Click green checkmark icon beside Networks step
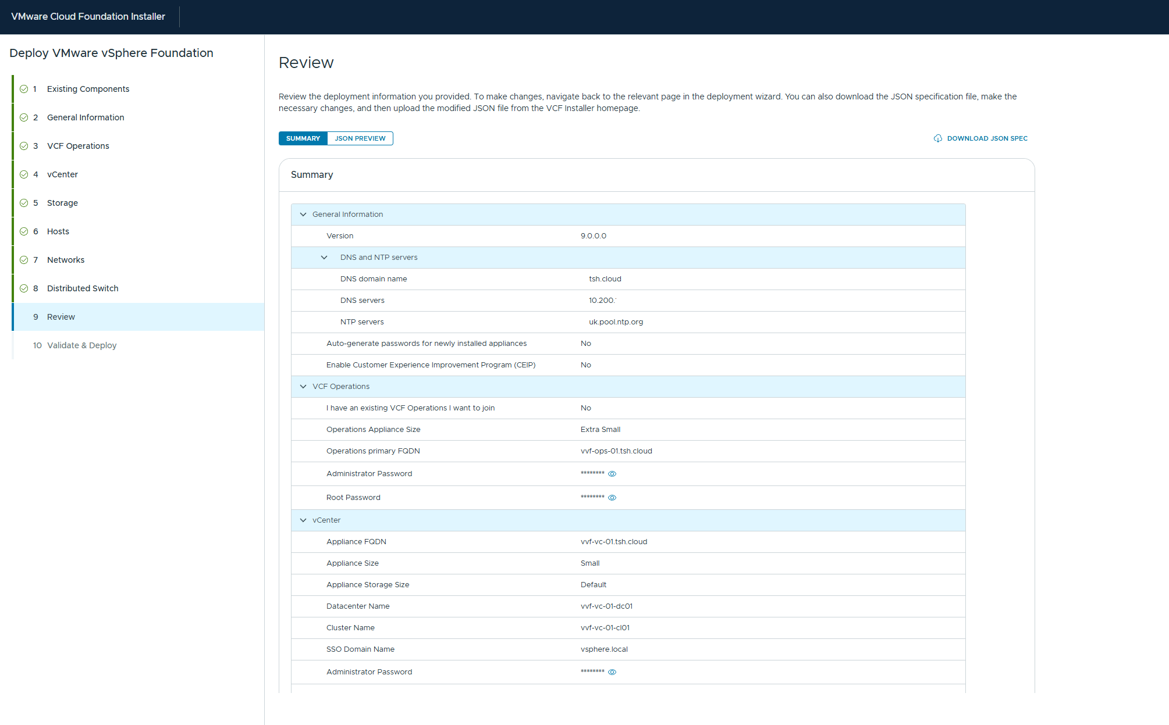 (24, 260)
